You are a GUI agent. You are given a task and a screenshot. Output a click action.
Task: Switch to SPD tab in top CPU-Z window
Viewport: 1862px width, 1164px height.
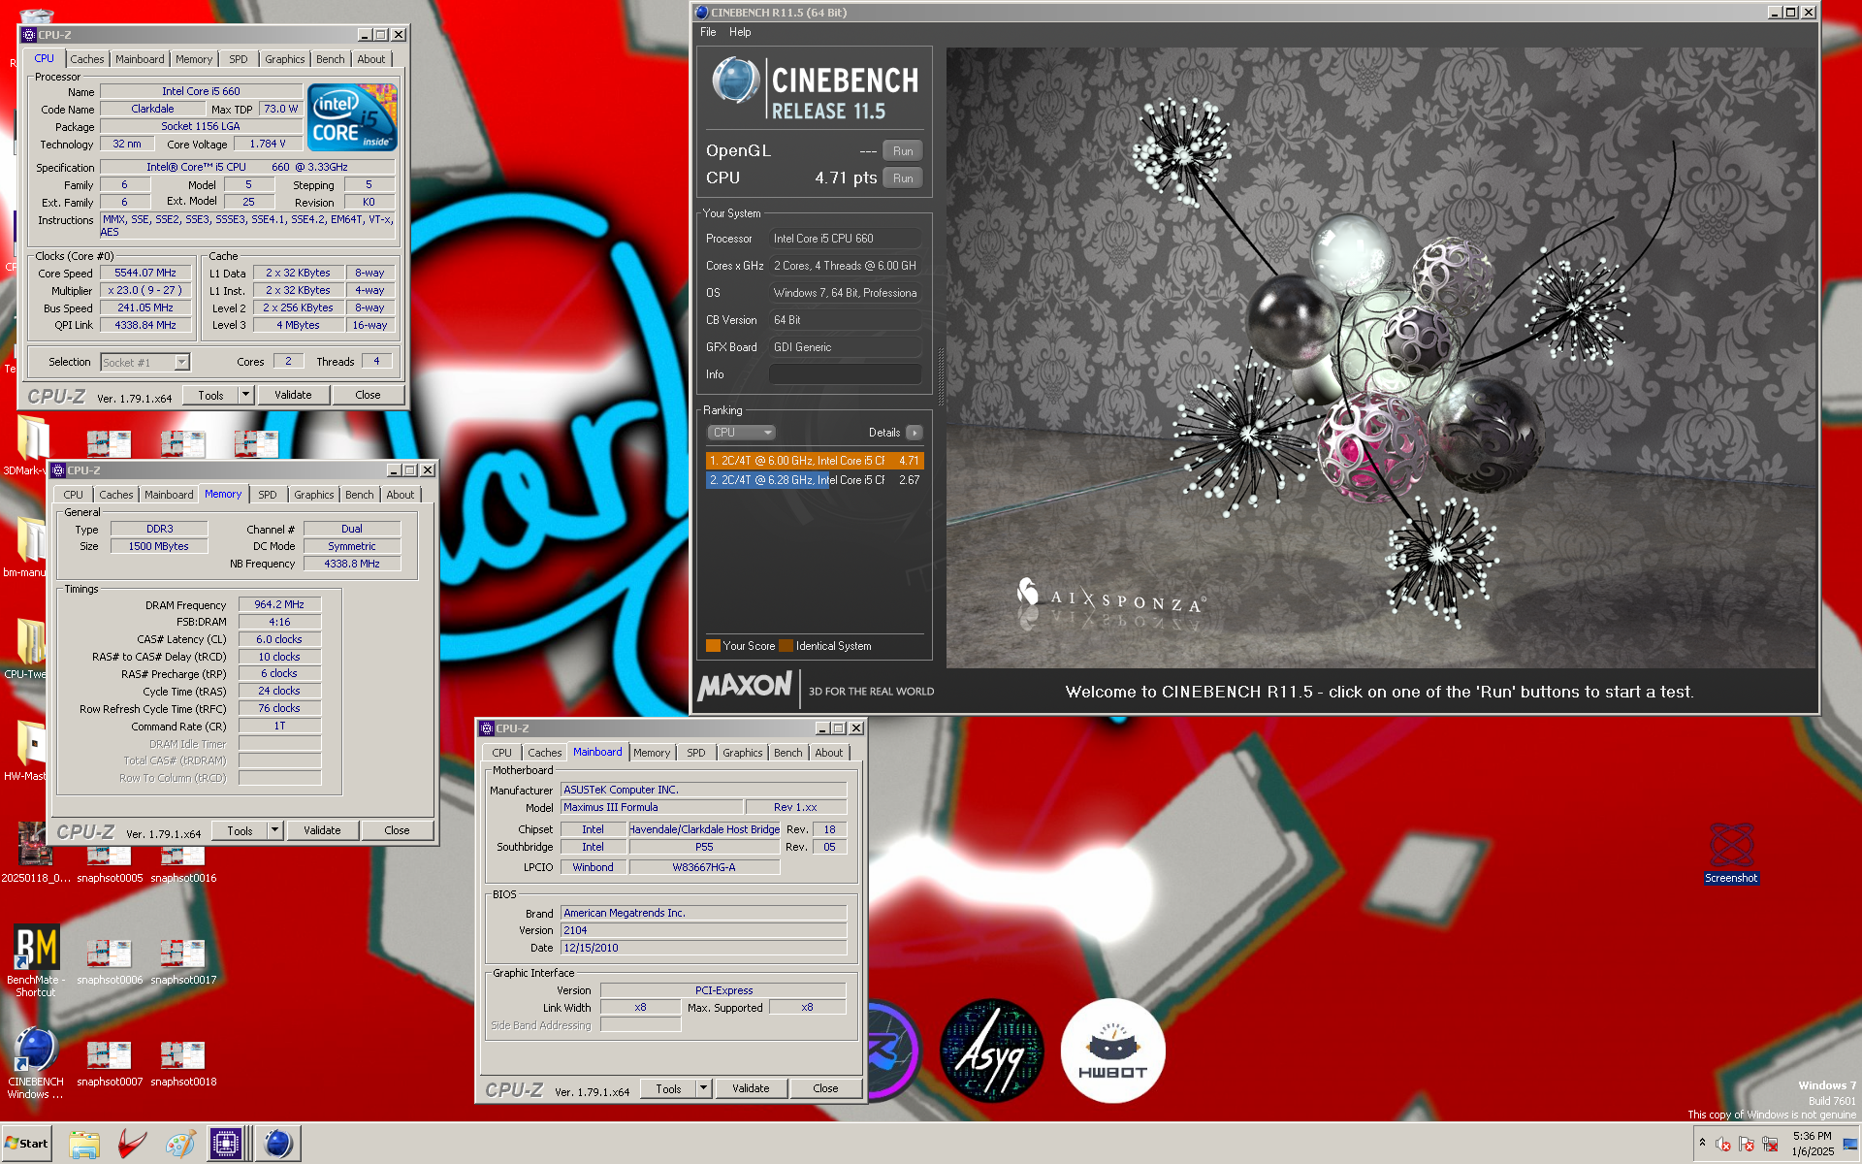click(238, 59)
